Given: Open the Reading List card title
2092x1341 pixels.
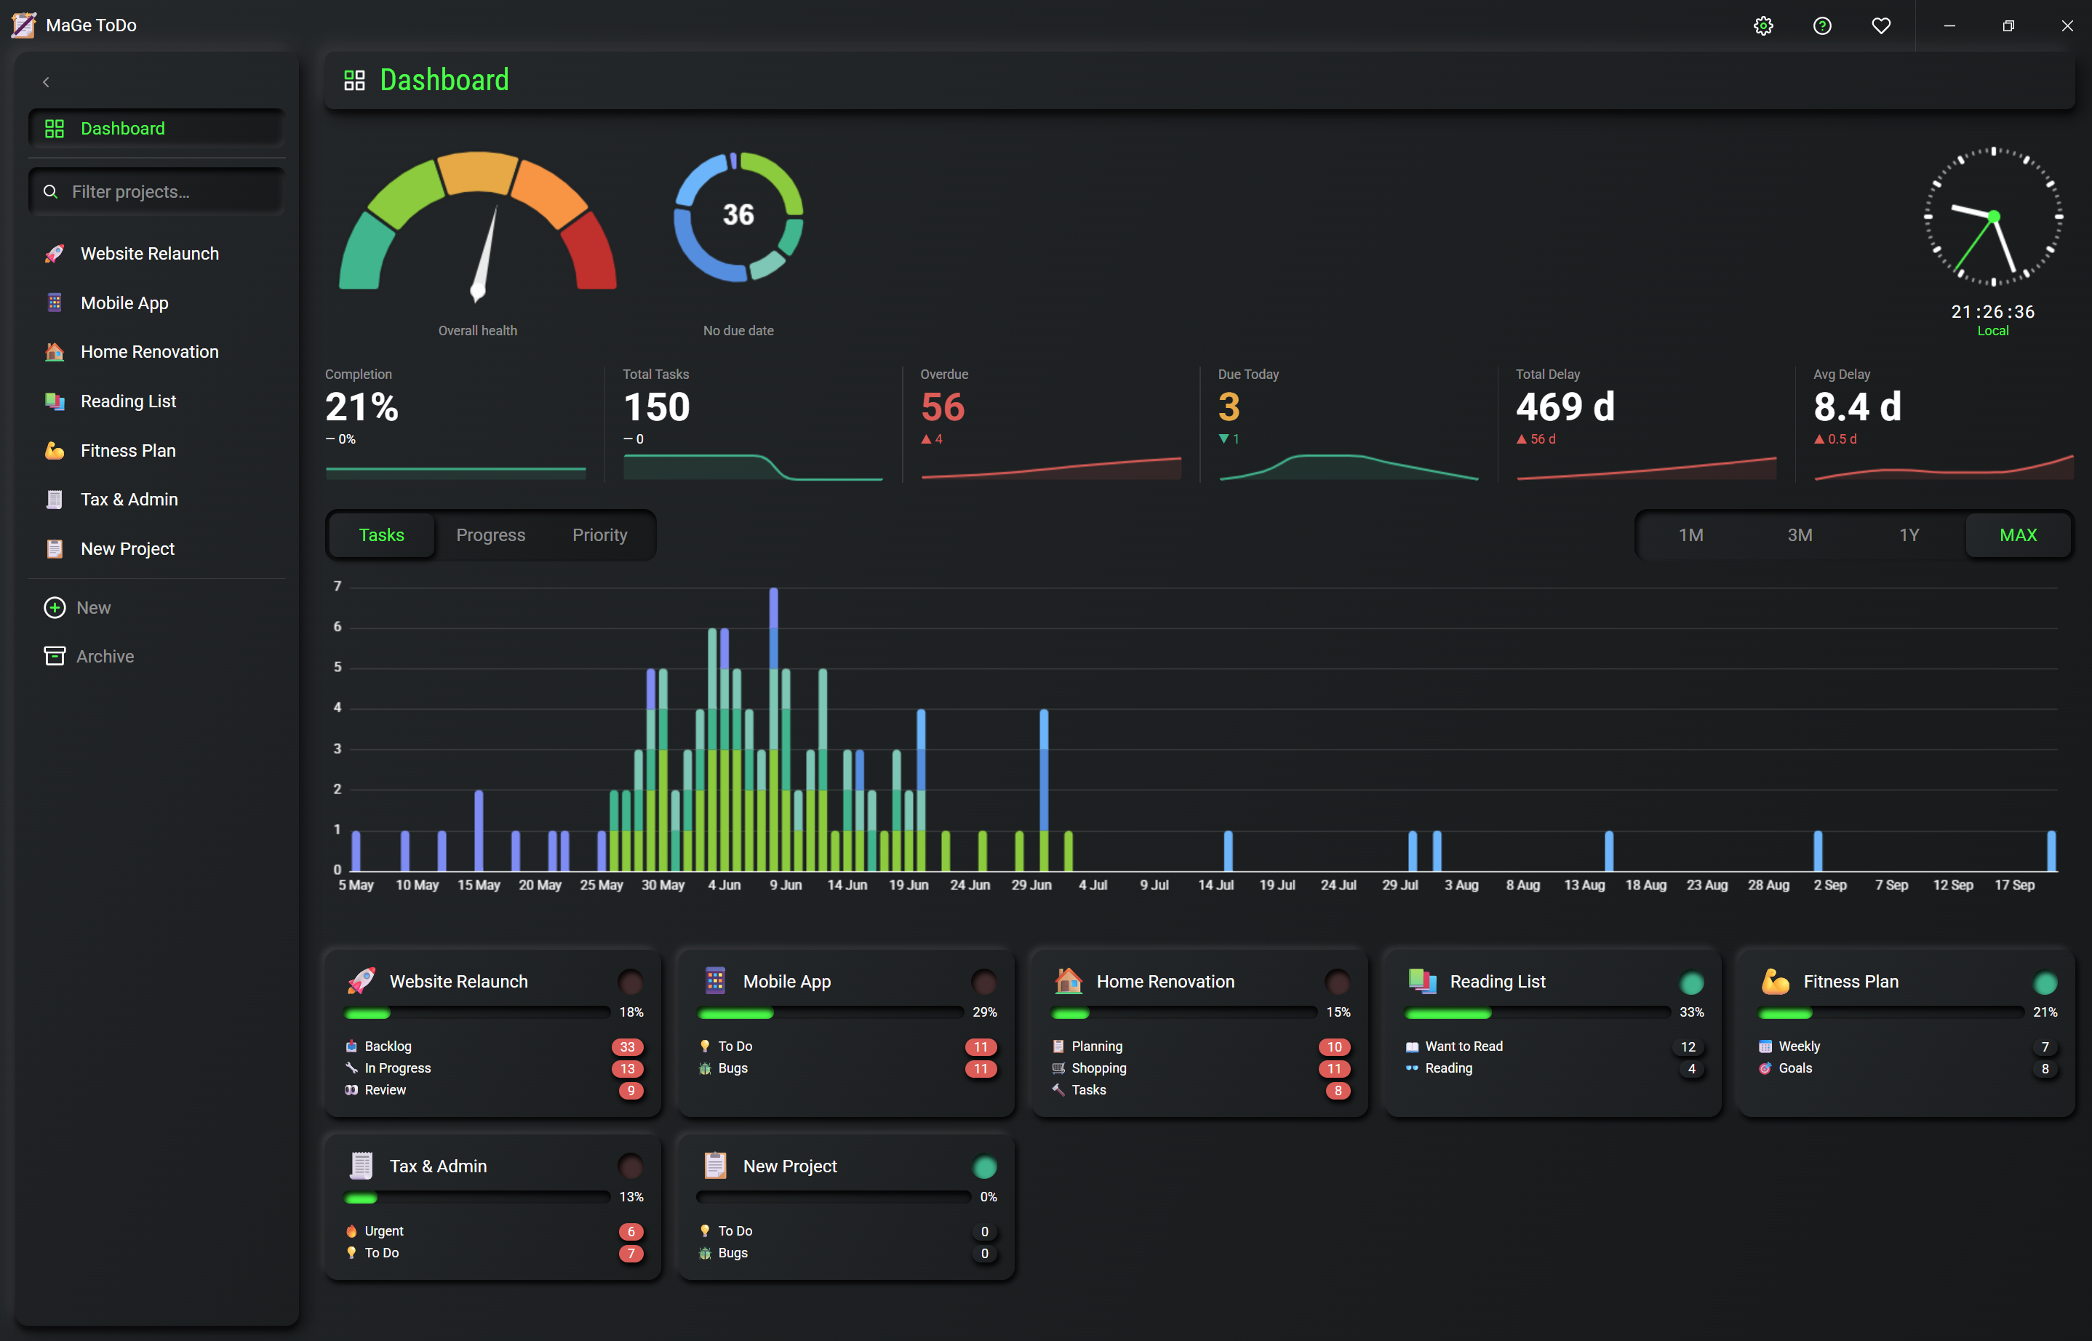Looking at the screenshot, I should point(1497,981).
